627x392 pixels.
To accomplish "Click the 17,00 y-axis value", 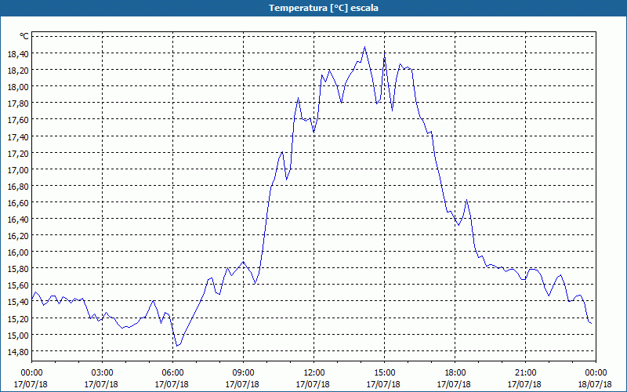I will tap(18, 169).
